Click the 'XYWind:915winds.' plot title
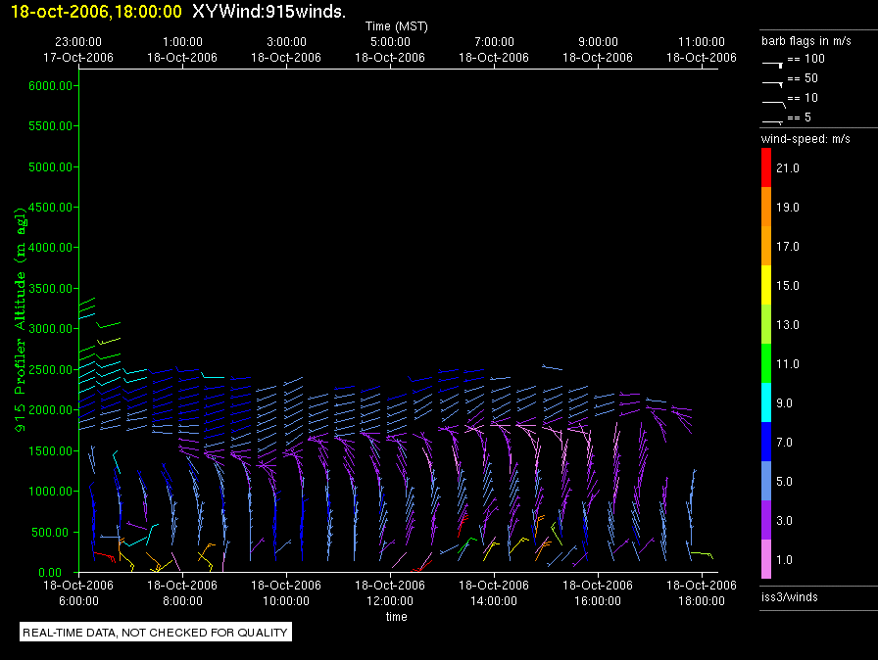This screenshot has width=878, height=660. coord(269,11)
